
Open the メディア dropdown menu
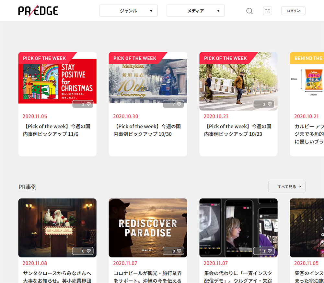tap(195, 11)
